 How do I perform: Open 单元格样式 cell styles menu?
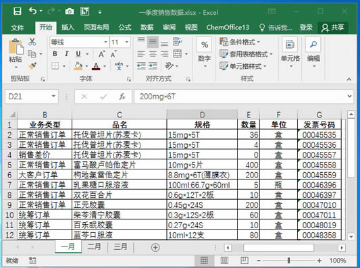tap(243, 66)
